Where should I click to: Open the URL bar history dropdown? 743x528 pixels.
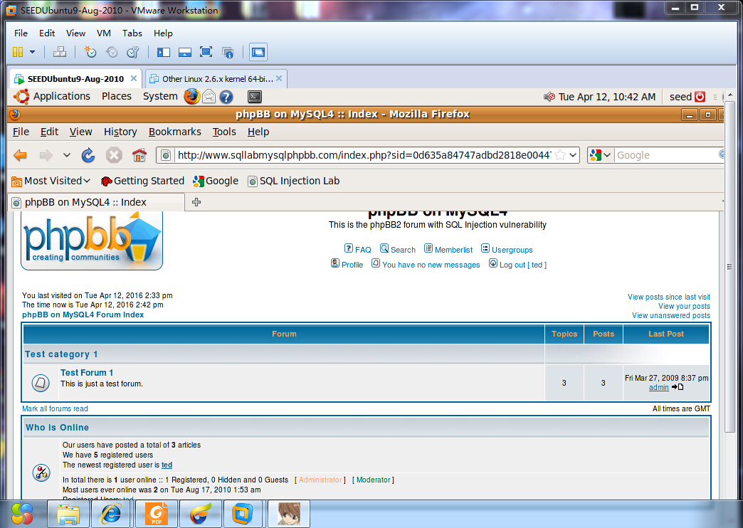[x=573, y=155]
